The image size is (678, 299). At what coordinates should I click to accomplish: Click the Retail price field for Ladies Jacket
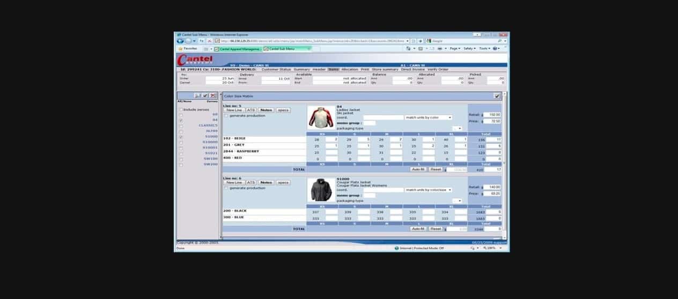tap(492, 115)
